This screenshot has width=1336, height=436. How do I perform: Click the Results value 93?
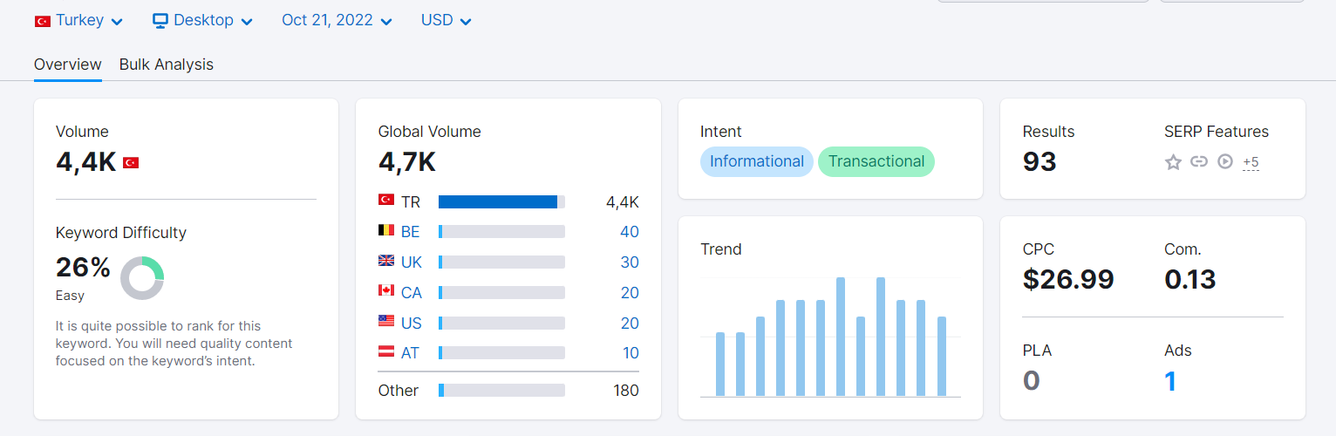click(1039, 161)
